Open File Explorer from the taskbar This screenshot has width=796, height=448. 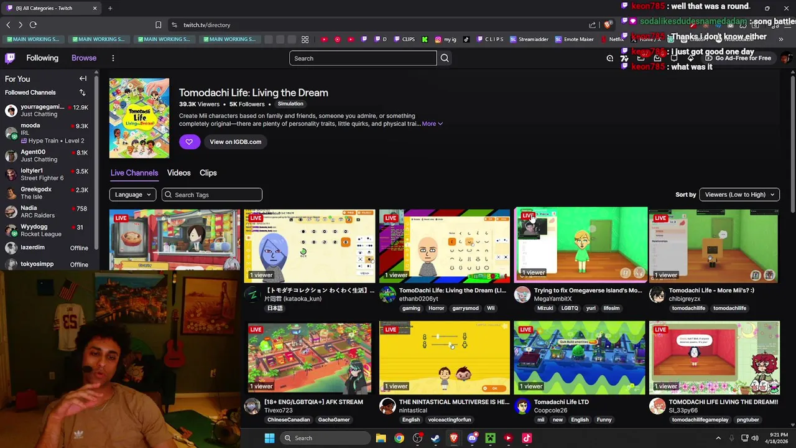click(381, 438)
